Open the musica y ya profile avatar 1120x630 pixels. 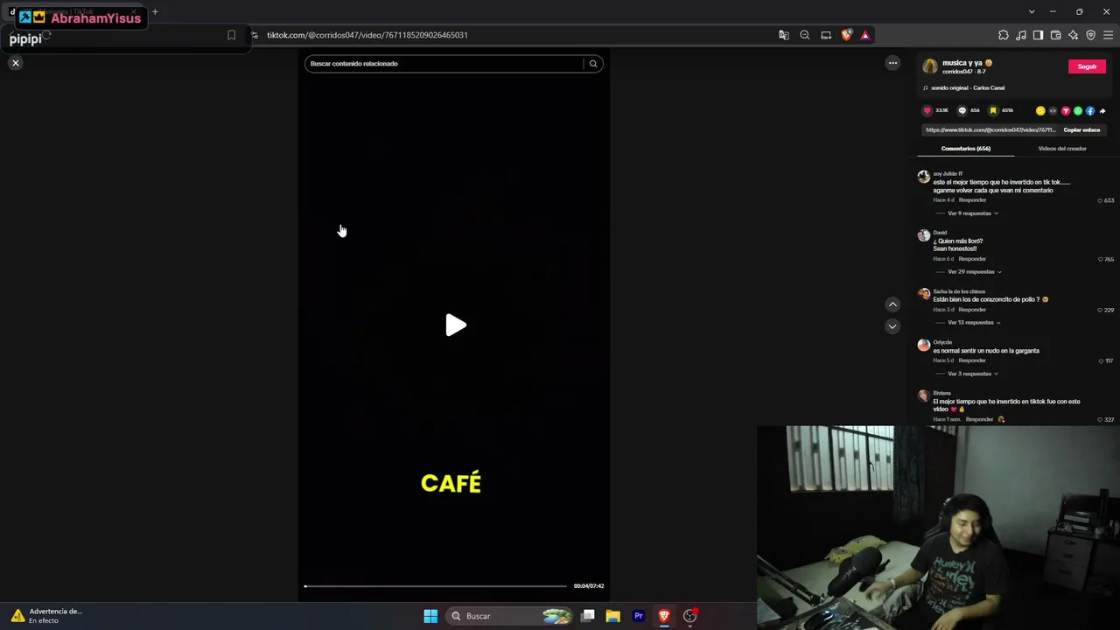coord(930,66)
